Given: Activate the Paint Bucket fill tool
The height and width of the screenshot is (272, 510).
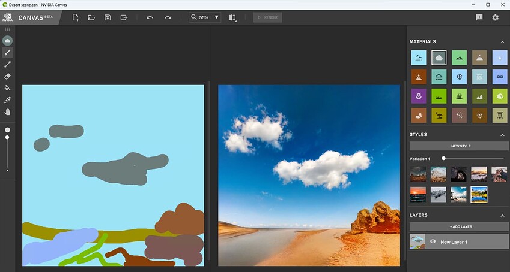Looking at the screenshot, I should 7,88.
